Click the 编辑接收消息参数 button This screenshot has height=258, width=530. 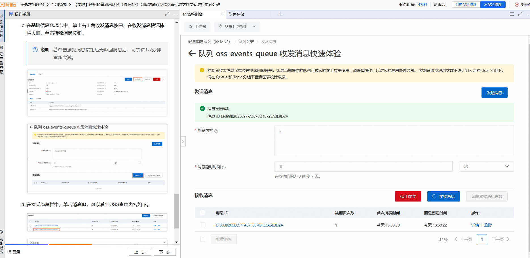(487, 196)
